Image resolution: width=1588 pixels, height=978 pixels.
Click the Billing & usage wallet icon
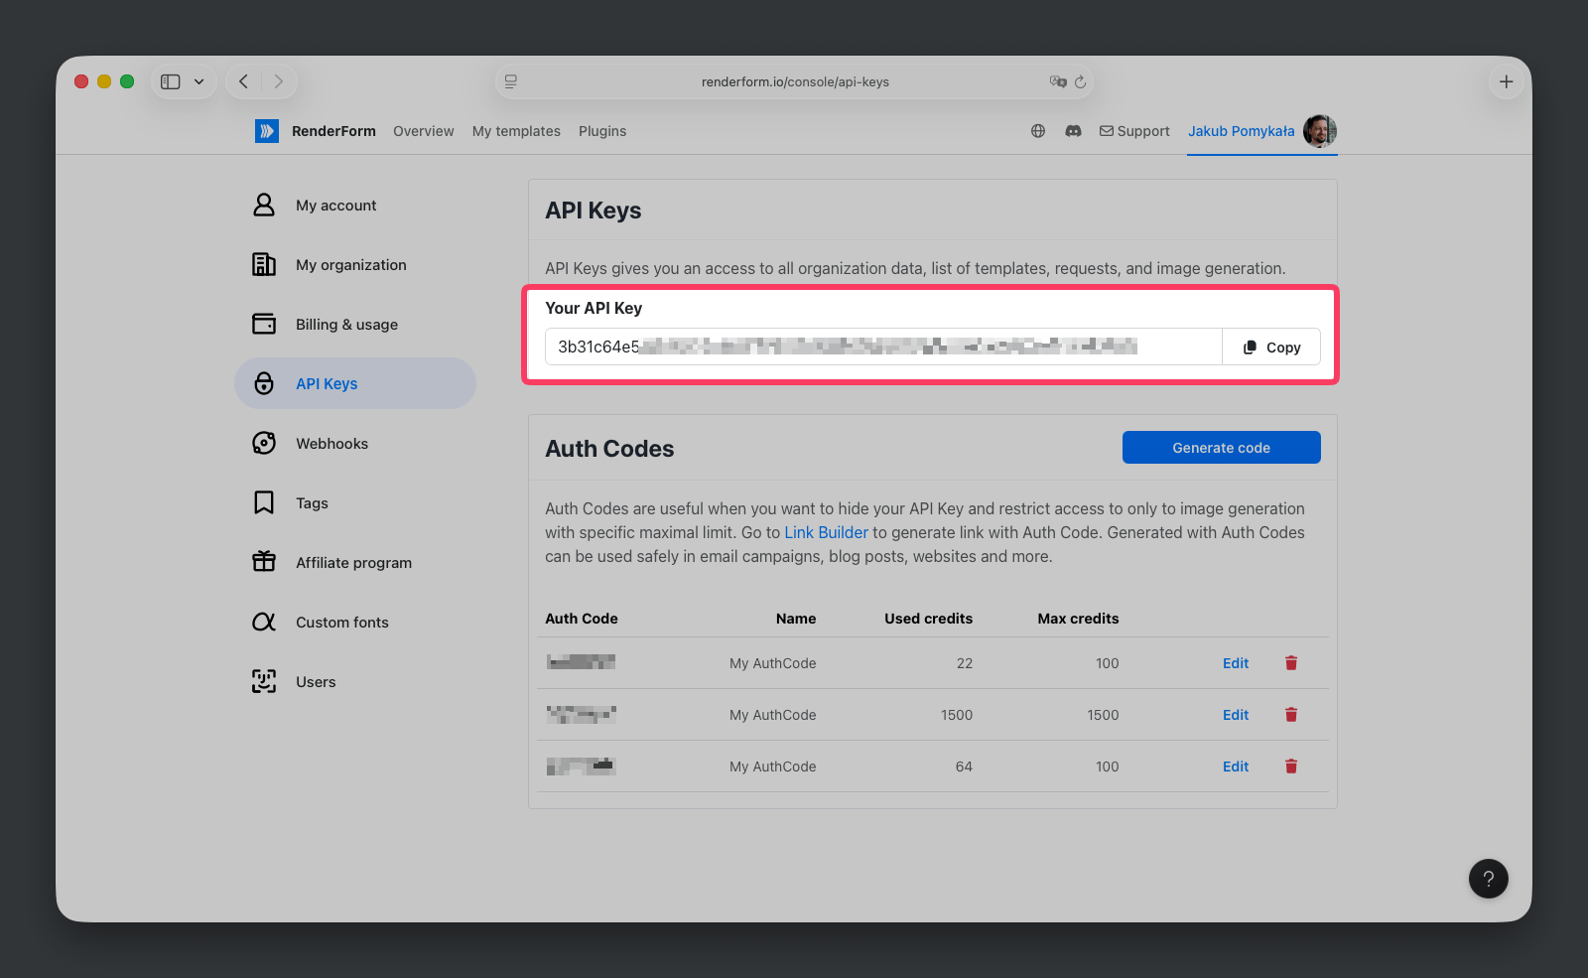pyautogui.click(x=264, y=324)
